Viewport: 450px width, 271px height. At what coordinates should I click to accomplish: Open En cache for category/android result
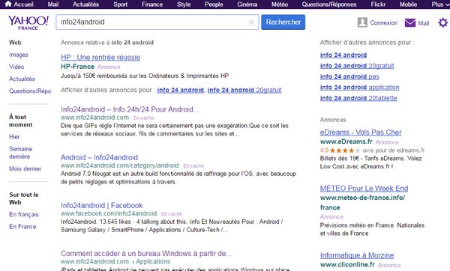(x=193, y=166)
